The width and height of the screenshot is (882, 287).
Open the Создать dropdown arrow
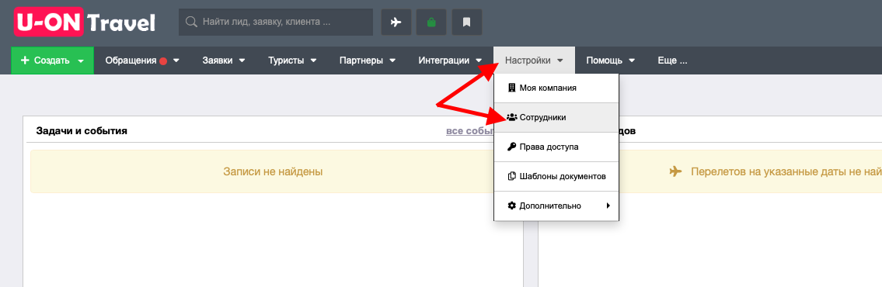[81, 61]
